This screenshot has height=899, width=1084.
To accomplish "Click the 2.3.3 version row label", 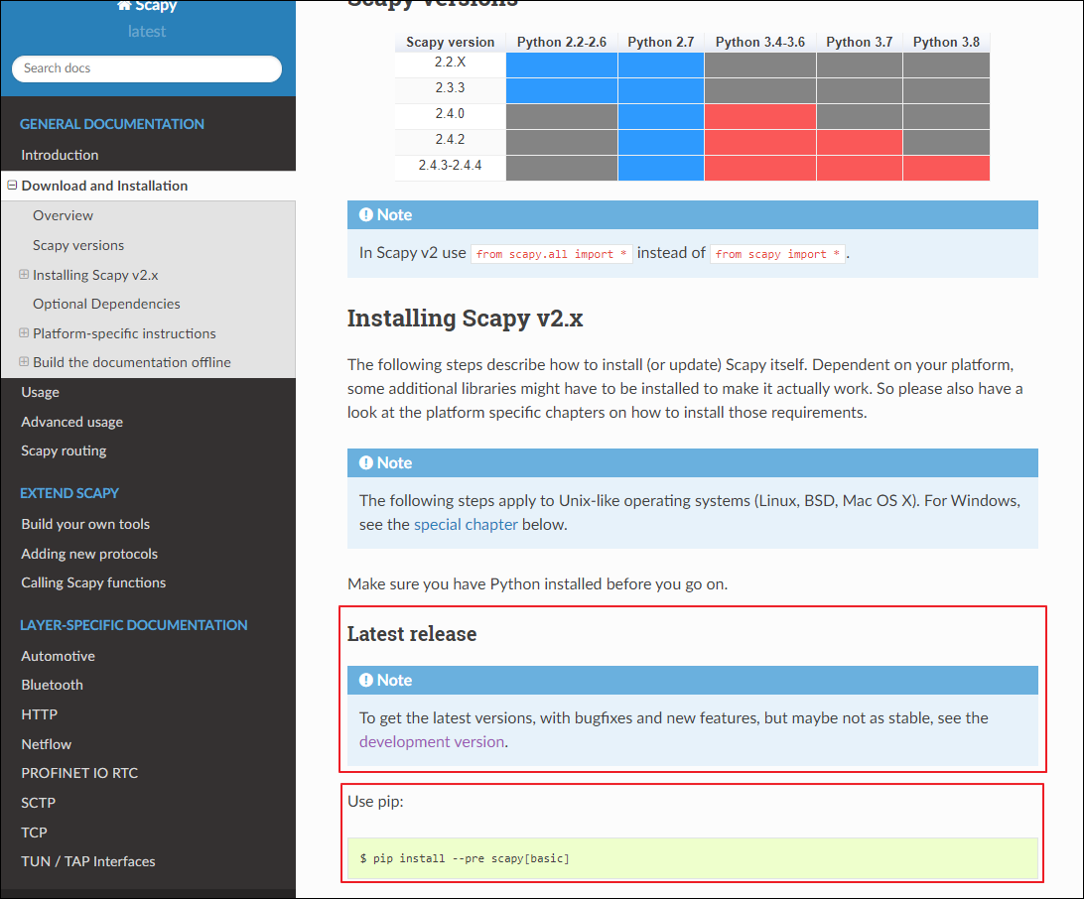I will 450,87.
